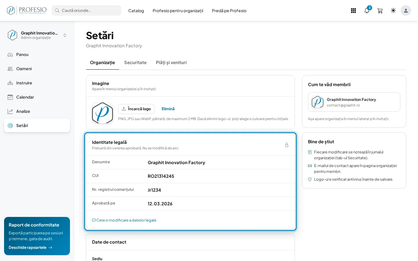Click Deschide rapoartele link

(30, 248)
